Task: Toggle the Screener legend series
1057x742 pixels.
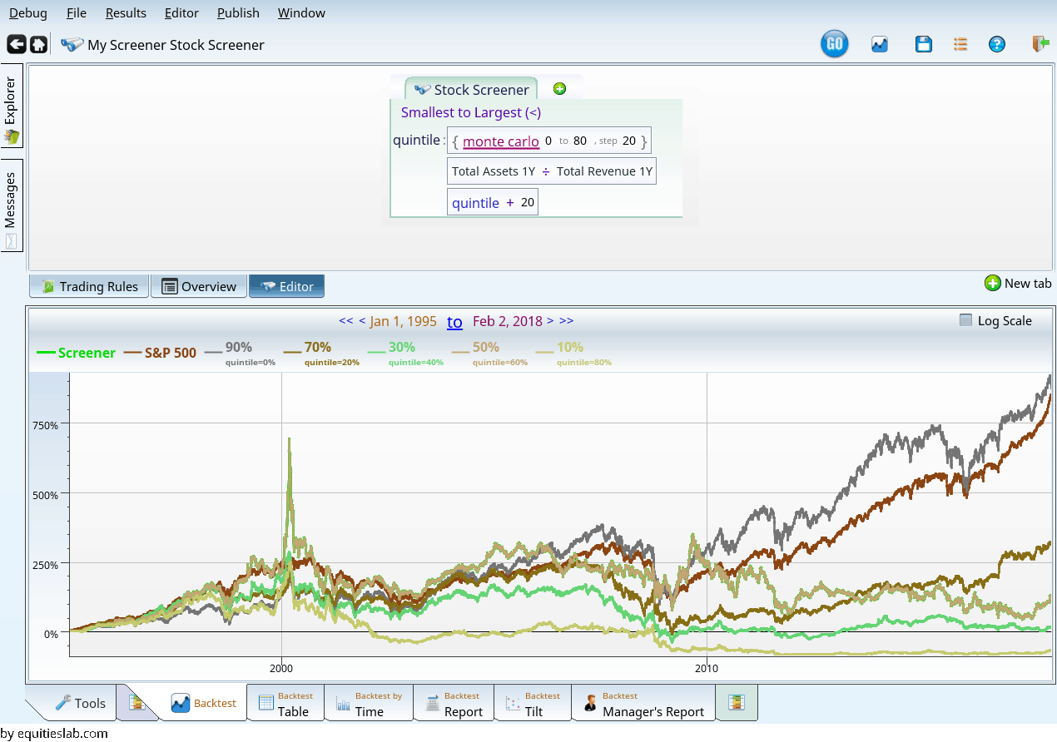Action: pyautogui.click(x=77, y=353)
